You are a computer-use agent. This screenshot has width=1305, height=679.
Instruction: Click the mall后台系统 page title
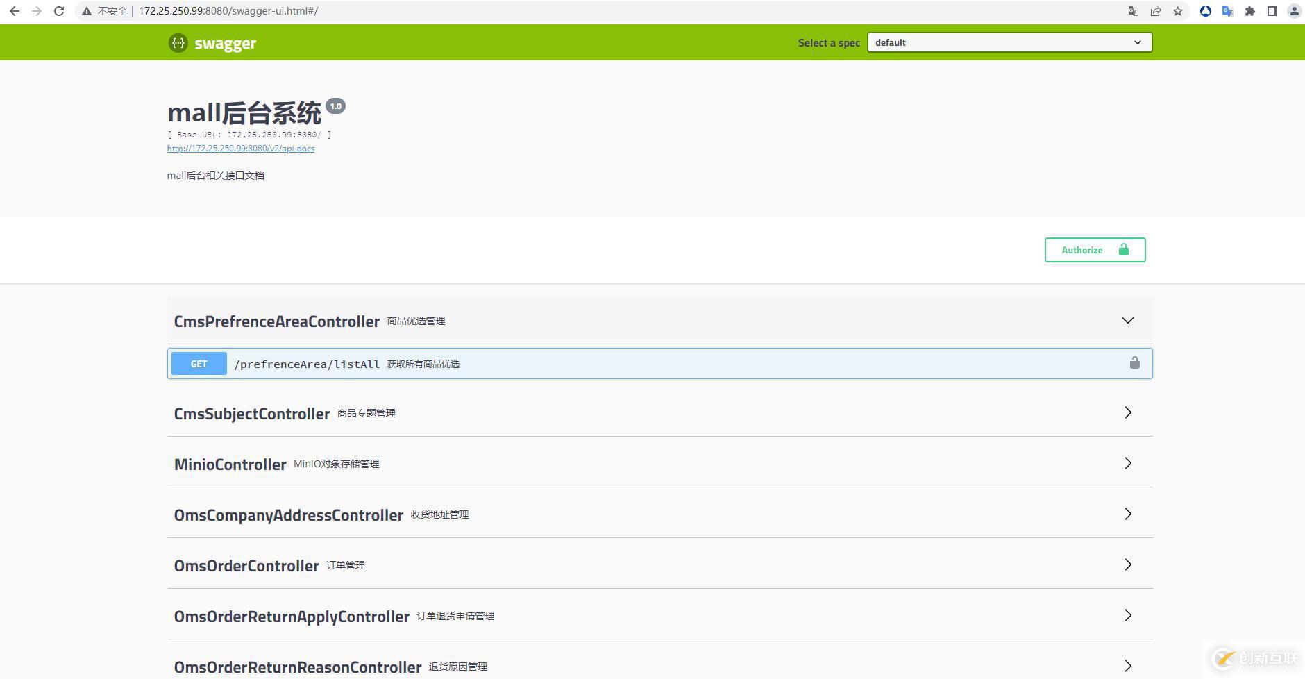(244, 112)
